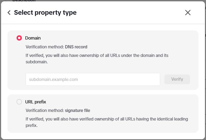Click the URL prefix verification method label
The image size is (206, 140).
coord(45,110)
